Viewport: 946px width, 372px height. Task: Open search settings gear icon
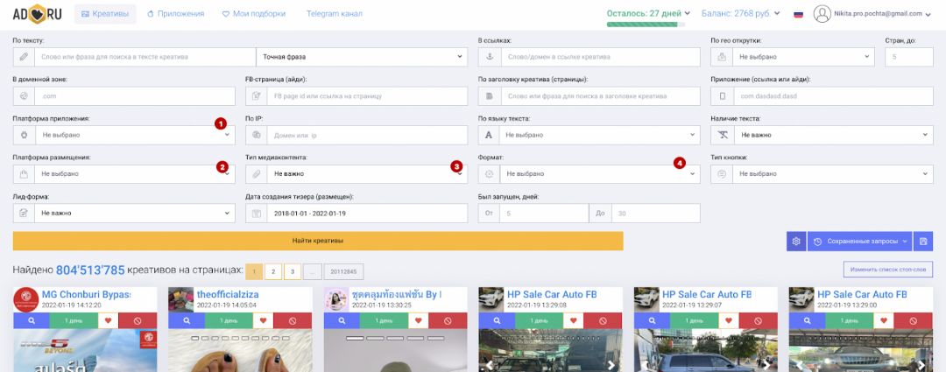[x=795, y=242]
